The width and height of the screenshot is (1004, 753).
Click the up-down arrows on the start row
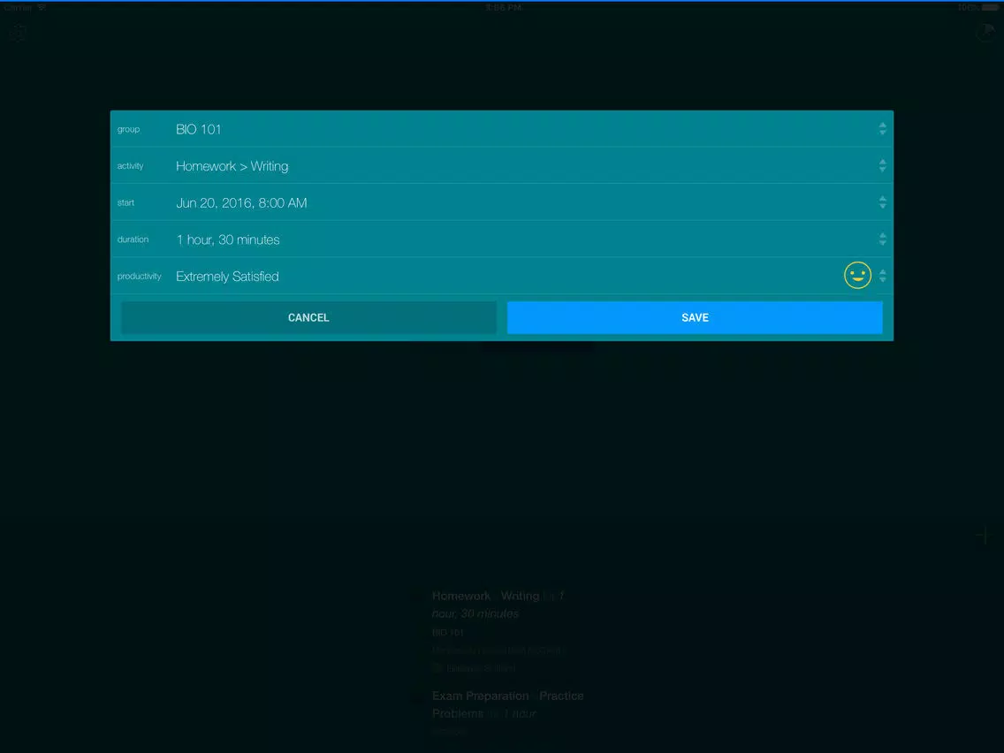(x=882, y=202)
